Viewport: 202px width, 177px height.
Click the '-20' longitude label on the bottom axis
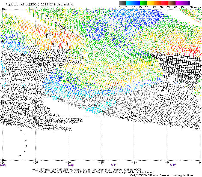pos(68,163)
